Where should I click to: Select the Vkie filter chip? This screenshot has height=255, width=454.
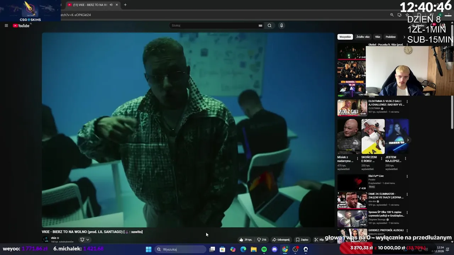pyautogui.click(x=378, y=37)
